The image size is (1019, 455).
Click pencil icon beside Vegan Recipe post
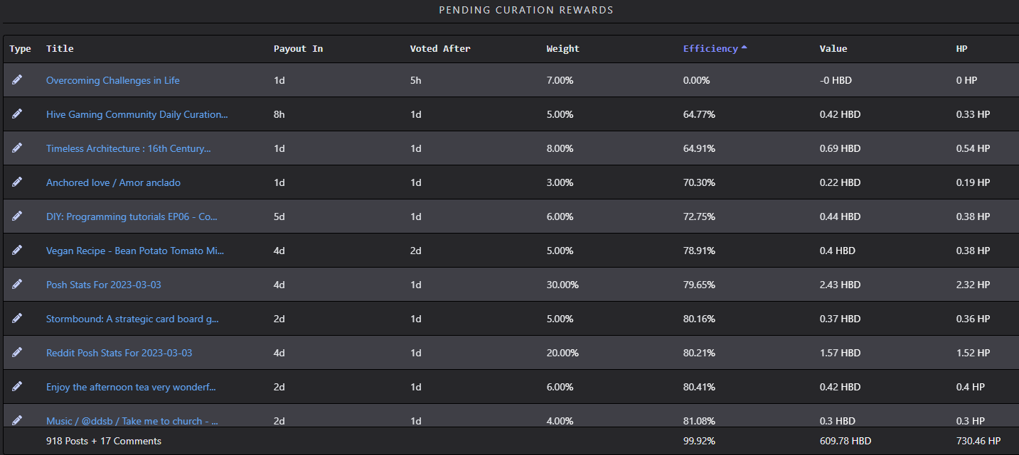pos(17,250)
